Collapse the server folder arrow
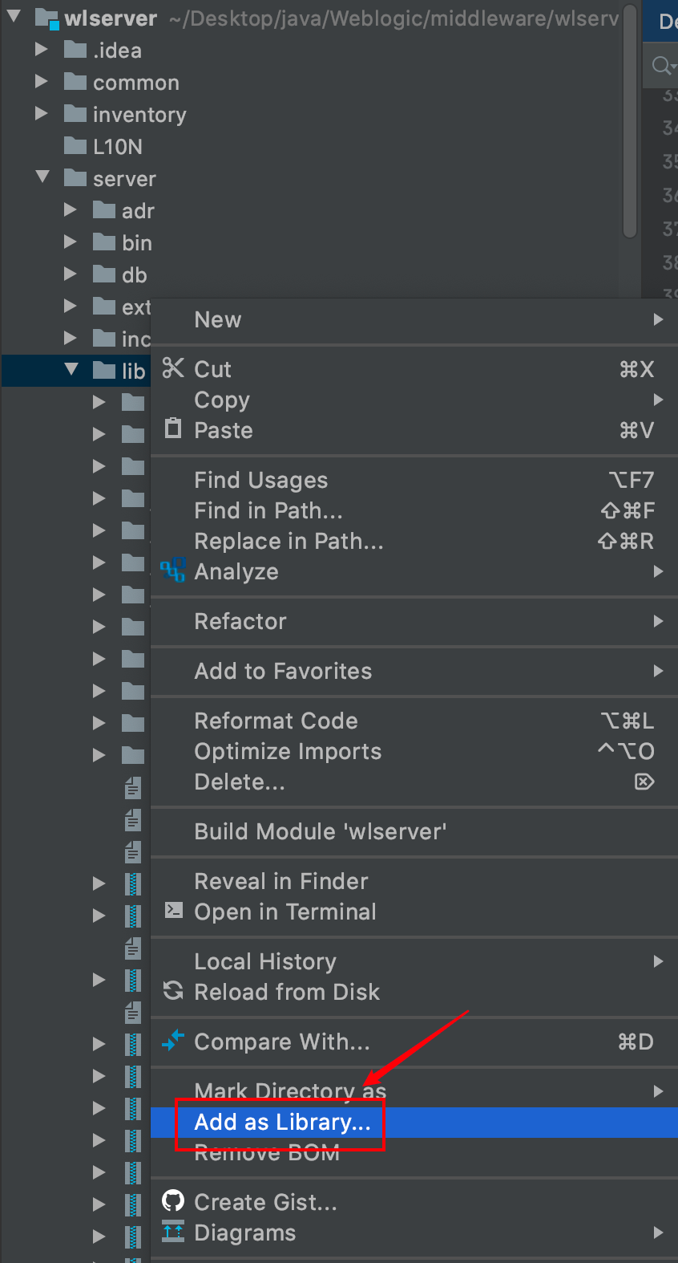Screen dimensions: 678x1263 tap(43, 177)
